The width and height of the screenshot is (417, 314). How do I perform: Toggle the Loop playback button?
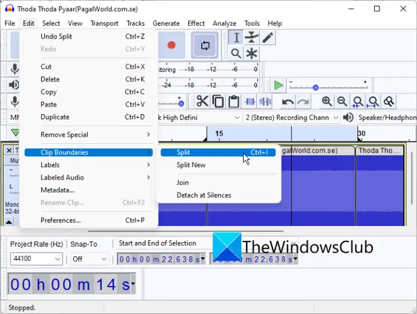pyautogui.click(x=205, y=45)
